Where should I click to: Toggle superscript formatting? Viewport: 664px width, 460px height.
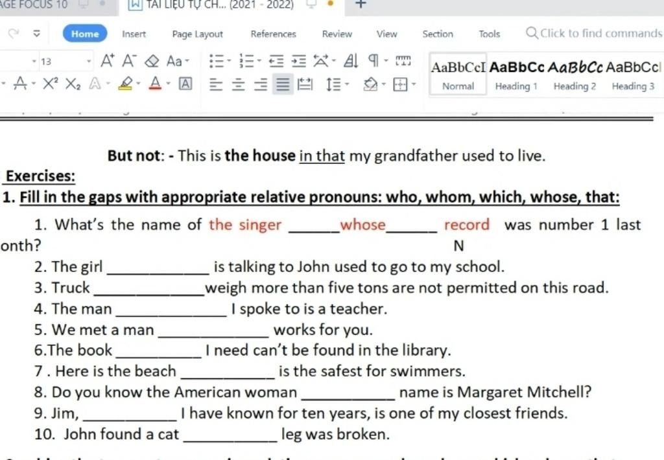51,84
